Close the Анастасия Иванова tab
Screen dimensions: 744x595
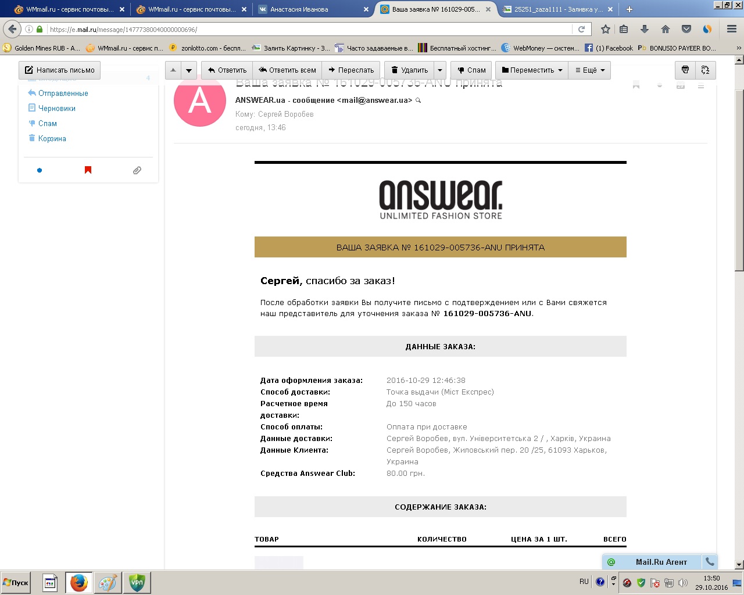[x=366, y=9]
